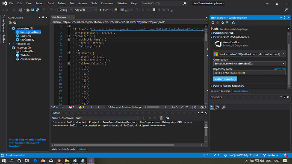This screenshot has height=164, width=292.
Task: Select AutoScaleSettings resource in JSON Outline
Action: (30, 59)
